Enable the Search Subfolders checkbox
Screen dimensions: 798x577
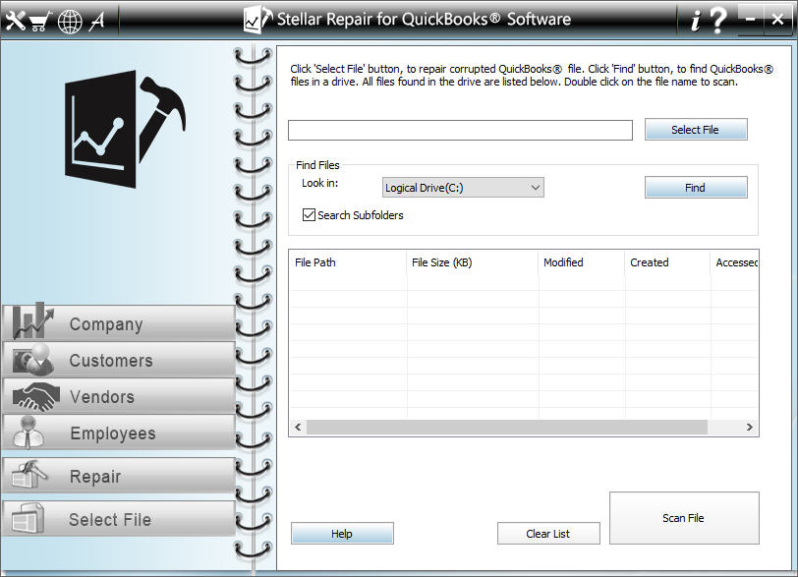tap(308, 215)
